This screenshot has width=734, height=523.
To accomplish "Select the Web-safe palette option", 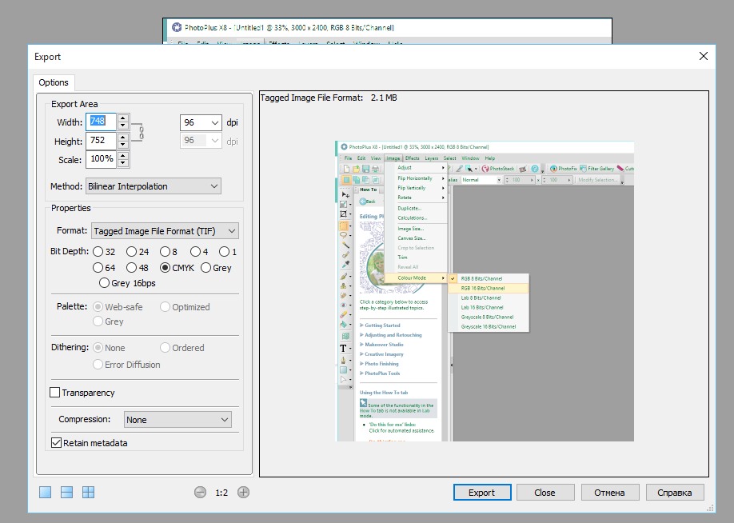I will 118,307.
